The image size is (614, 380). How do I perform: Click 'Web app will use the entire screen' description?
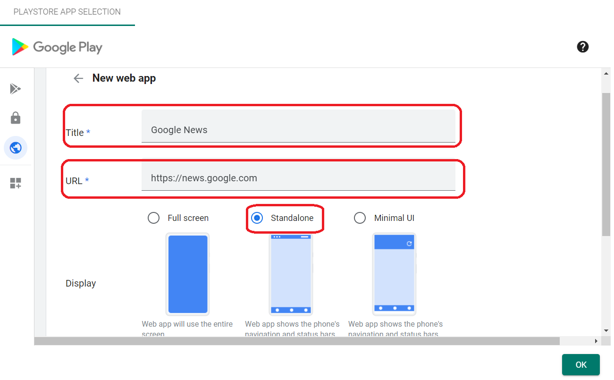(187, 329)
